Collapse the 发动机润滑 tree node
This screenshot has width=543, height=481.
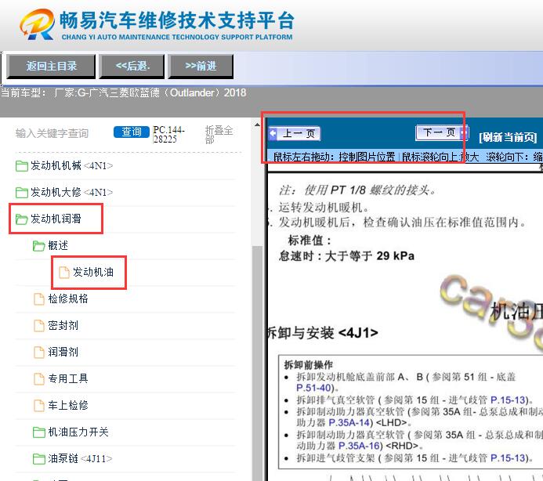(x=56, y=219)
